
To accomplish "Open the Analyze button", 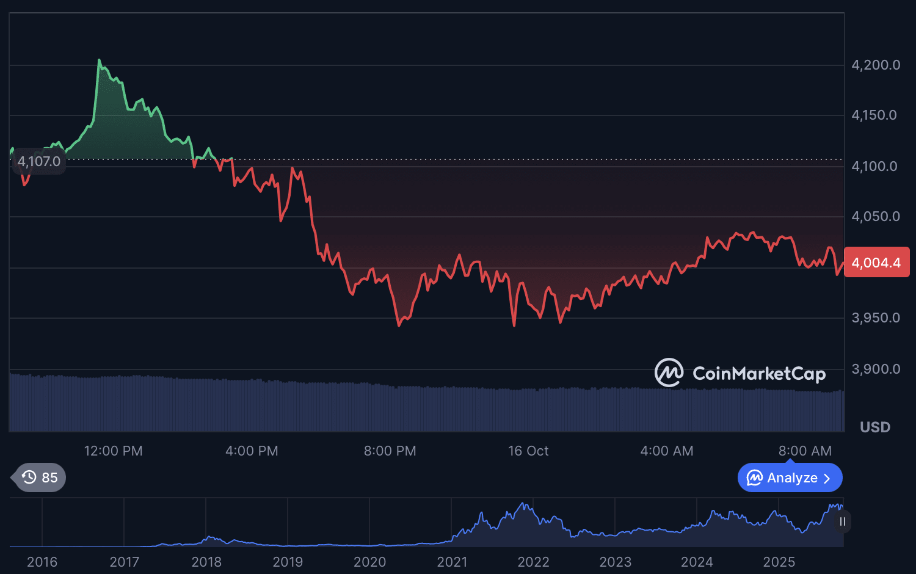I will (790, 478).
